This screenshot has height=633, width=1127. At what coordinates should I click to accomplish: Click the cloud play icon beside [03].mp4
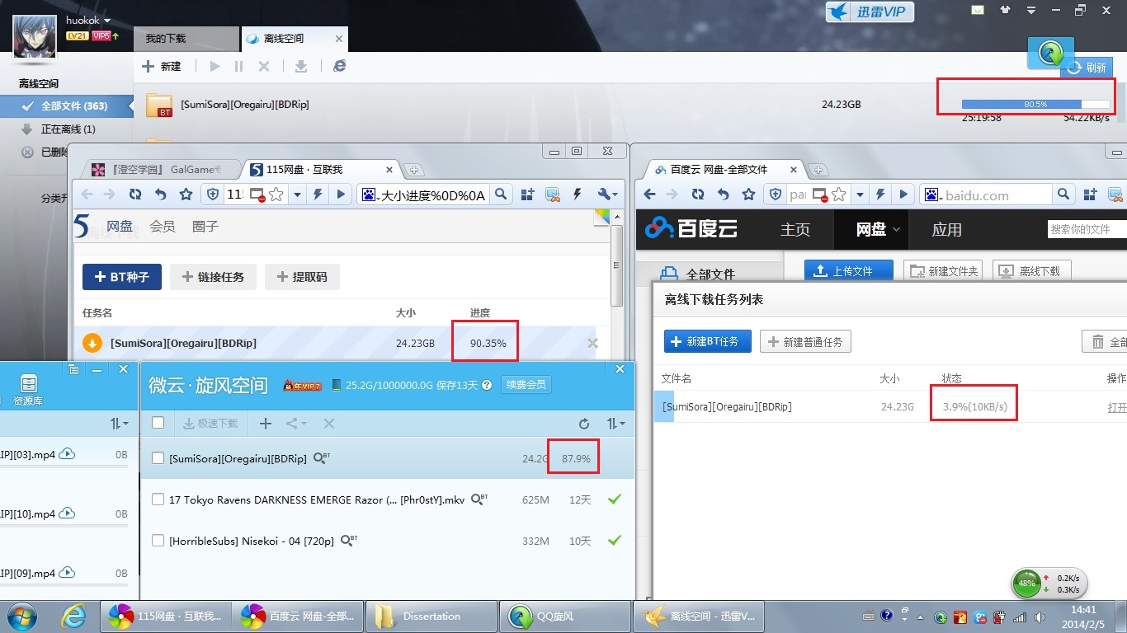[x=68, y=454]
